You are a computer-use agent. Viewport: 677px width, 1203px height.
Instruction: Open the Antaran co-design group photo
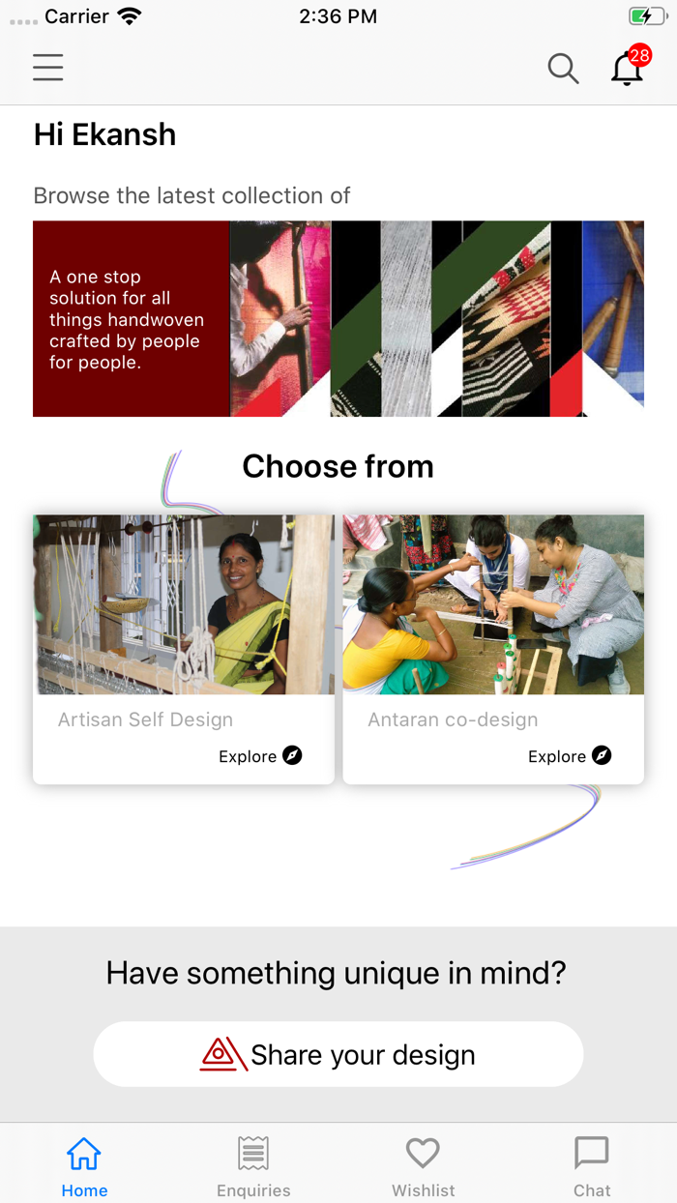(493, 604)
